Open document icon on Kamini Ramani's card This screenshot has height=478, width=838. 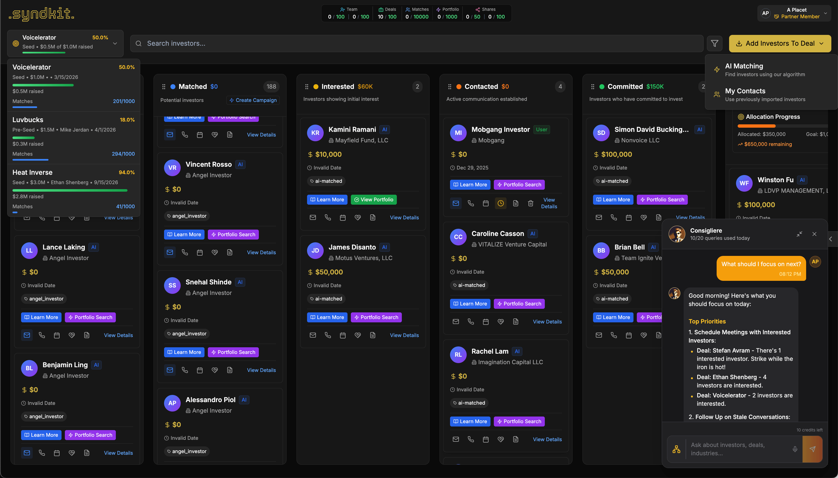[x=372, y=217]
